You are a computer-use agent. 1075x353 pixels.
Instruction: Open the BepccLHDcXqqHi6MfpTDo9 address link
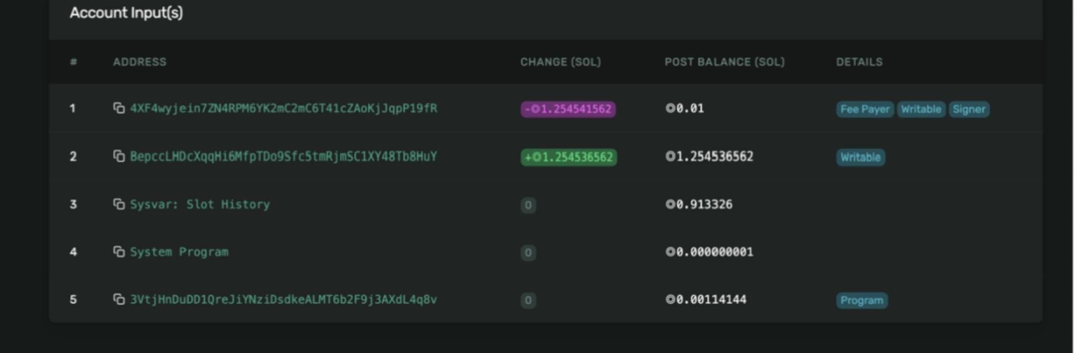coord(283,157)
